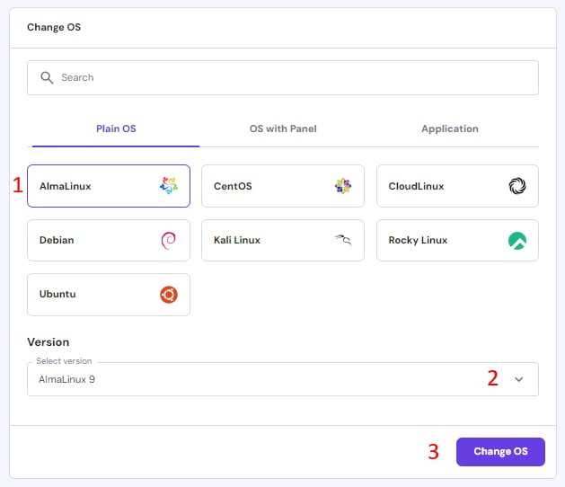The width and height of the screenshot is (565, 487).
Task: Open the OS with Panel tab
Action: pos(283,128)
